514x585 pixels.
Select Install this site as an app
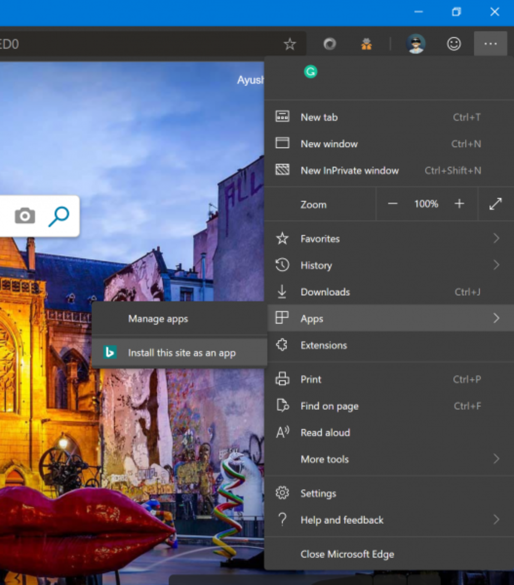[x=182, y=353]
